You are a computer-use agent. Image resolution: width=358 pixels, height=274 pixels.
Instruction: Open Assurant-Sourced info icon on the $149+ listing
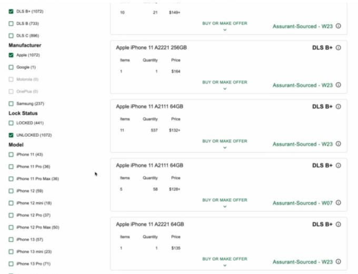(x=338, y=26)
